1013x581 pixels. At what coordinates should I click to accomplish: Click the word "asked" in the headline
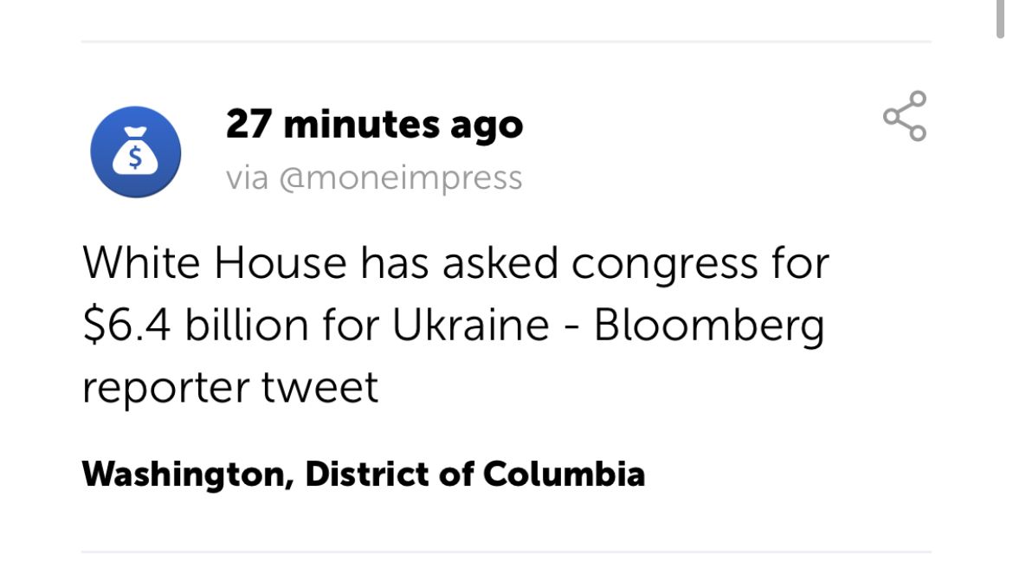point(500,263)
